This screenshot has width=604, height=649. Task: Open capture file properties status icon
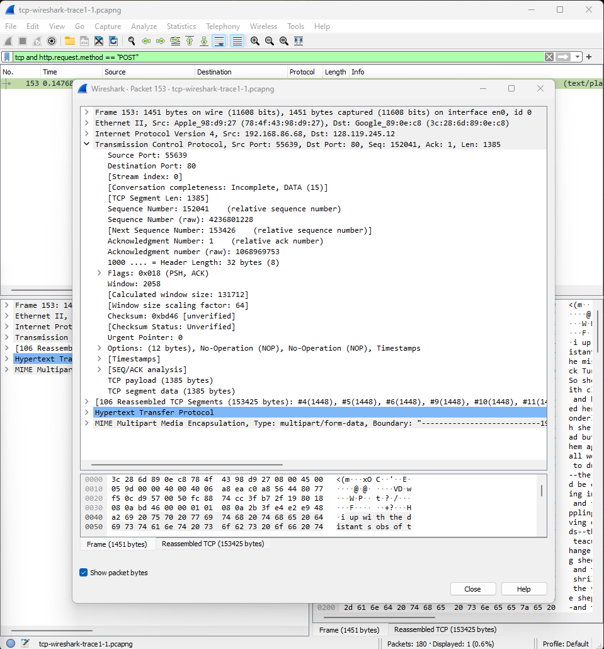(25, 643)
